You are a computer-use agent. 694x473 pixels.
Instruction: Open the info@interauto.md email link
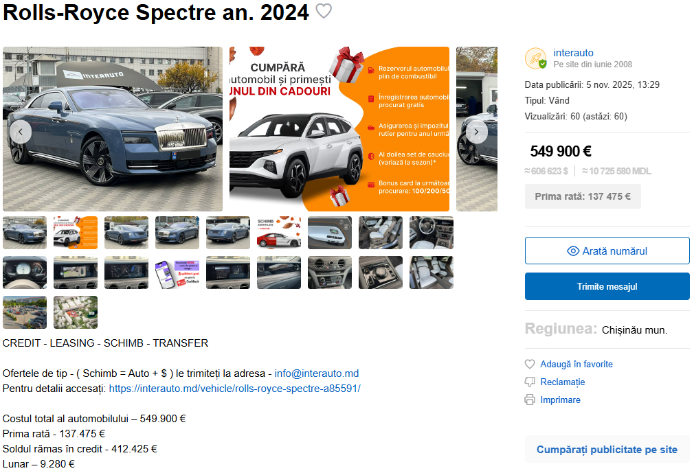click(x=317, y=373)
